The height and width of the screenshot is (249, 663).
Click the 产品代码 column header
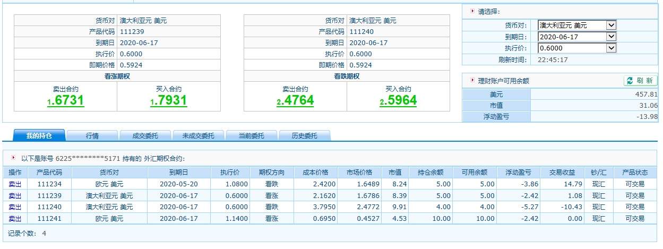49,173
